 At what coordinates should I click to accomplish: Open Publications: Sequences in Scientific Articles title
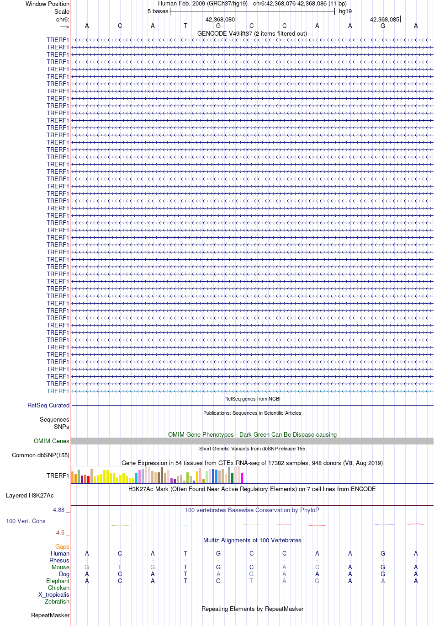tap(252, 413)
